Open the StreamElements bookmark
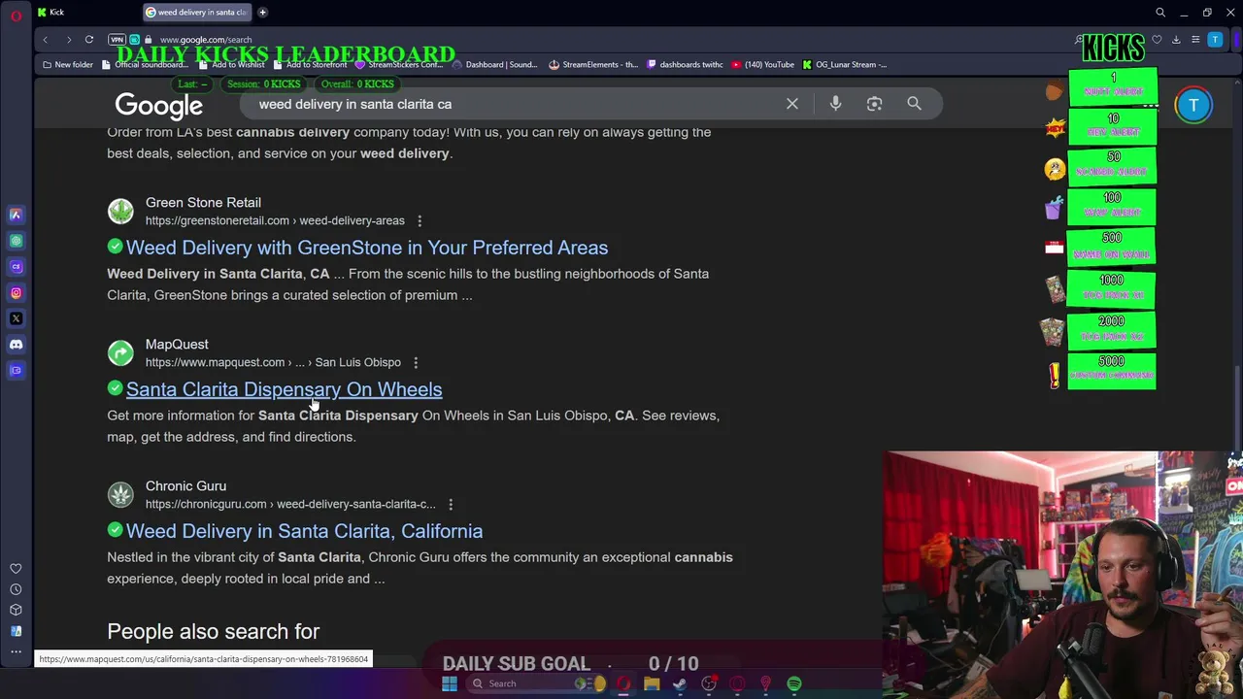The width and height of the screenshot is (1243, 699). [593, 65]
